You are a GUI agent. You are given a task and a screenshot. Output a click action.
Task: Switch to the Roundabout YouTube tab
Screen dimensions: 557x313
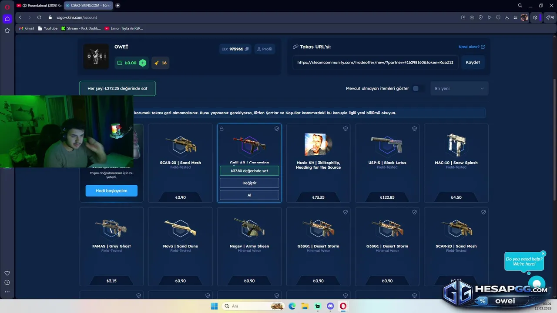pos(40,6)
